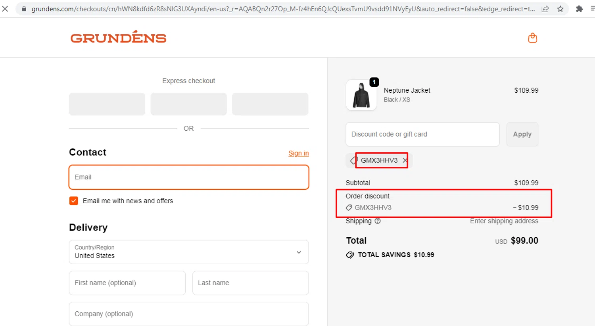Viewport: 595px width, 326px height.
Task: Click the Neptune Jacket product name
Action: pyautogui.click(x=407, y=90)
